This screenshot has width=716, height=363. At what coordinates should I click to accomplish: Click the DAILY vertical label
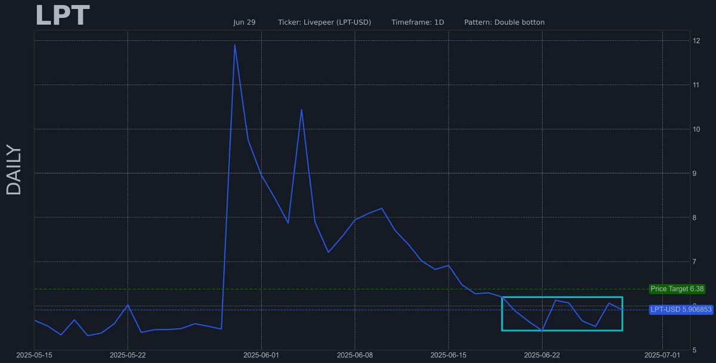click(14, 170)
